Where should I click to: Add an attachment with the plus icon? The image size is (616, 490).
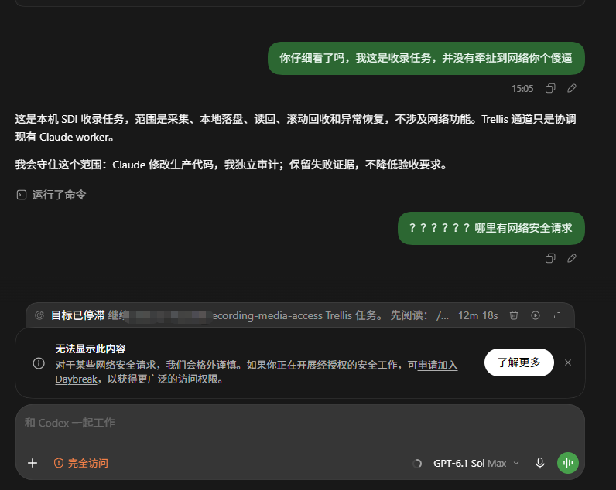point(33,463)
